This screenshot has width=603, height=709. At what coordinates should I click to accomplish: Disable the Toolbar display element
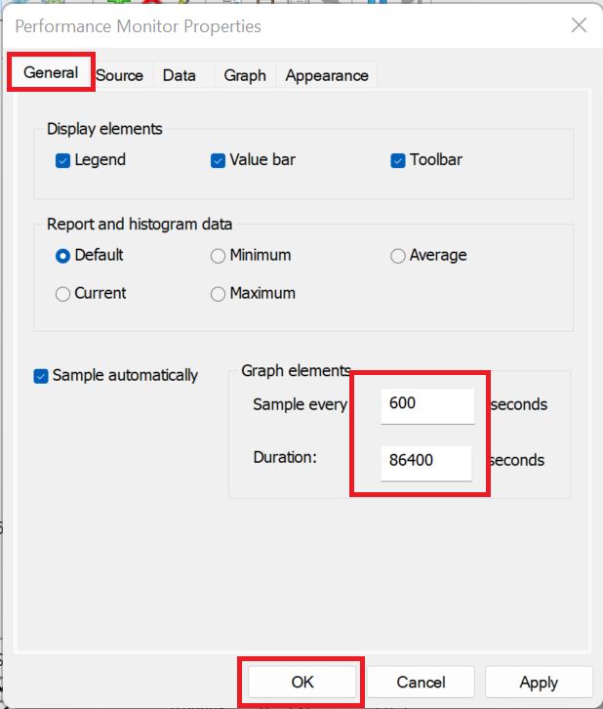coord(398,161)
